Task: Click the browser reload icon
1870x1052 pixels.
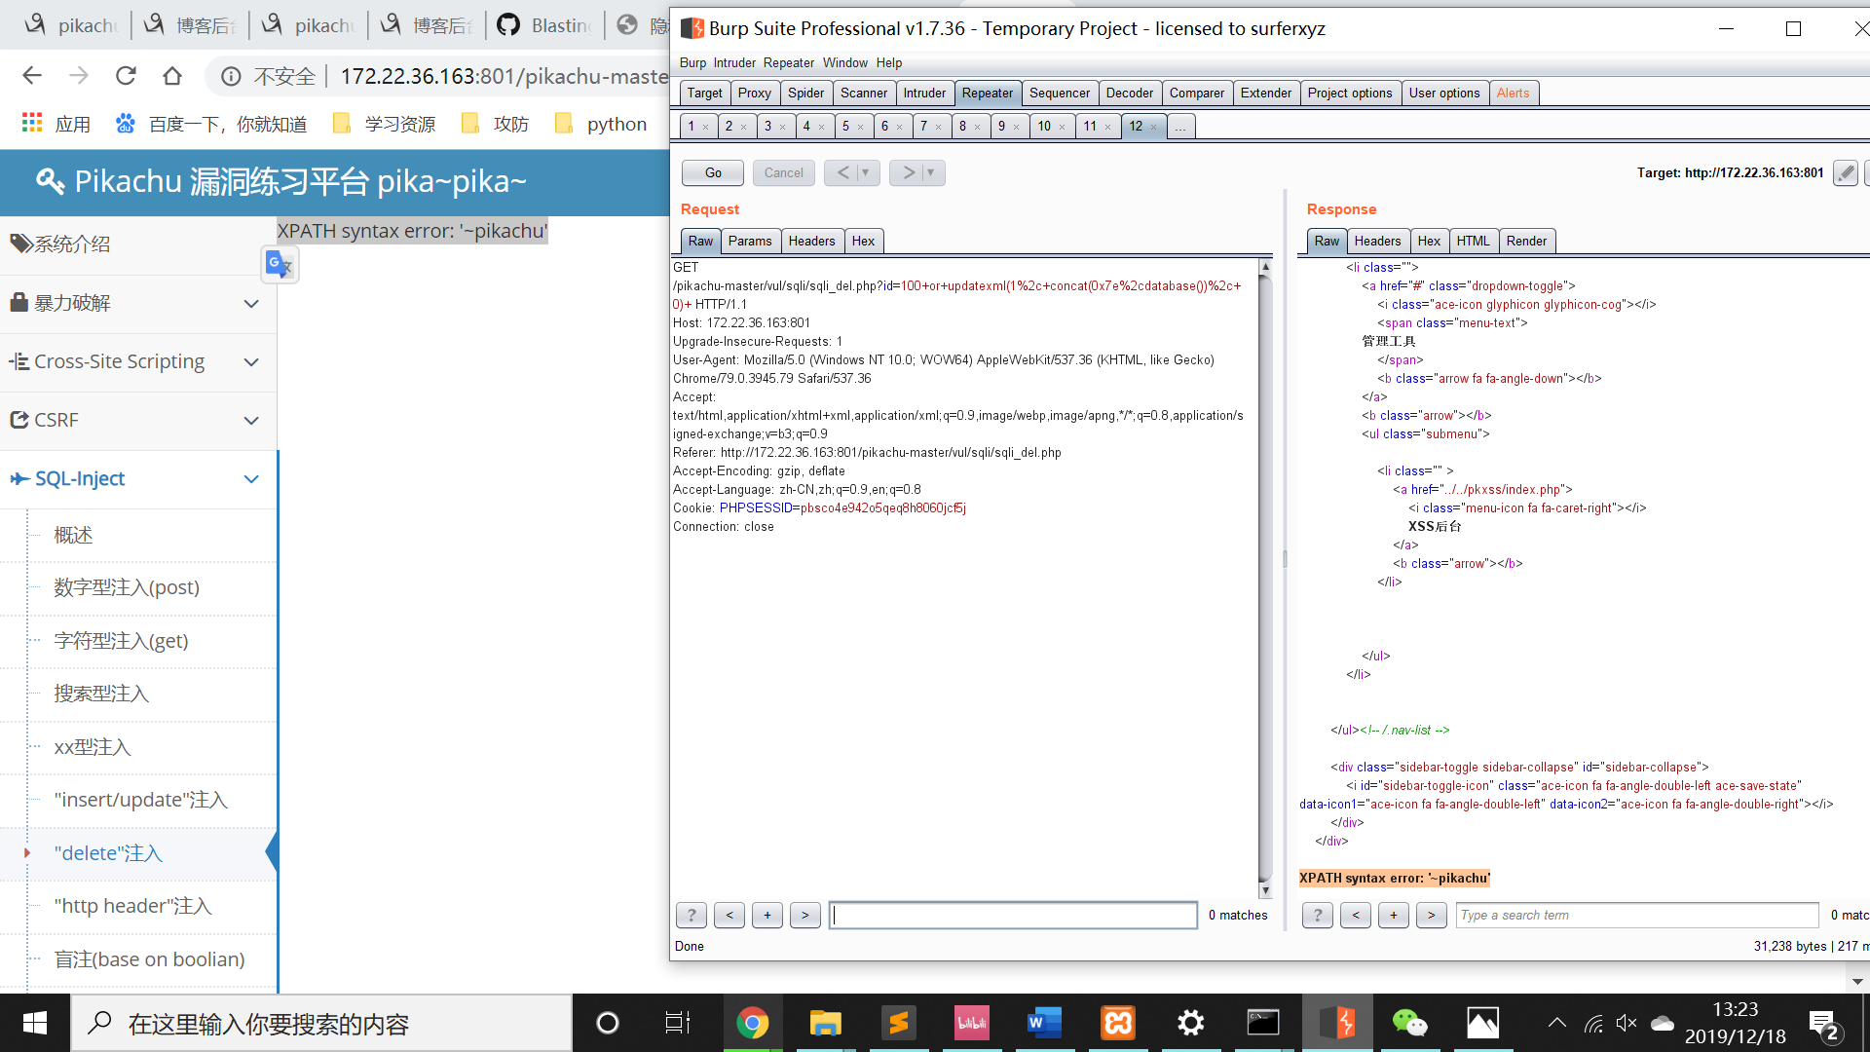Action: 126,76
